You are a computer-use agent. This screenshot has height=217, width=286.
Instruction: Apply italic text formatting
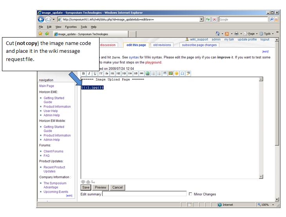pyautogui.click(x=89, y=73)
